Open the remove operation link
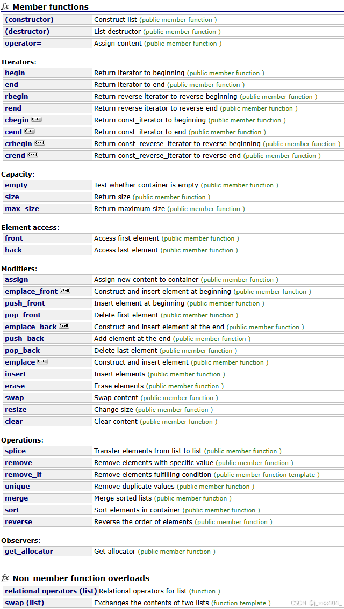 [x=18, y=463]
